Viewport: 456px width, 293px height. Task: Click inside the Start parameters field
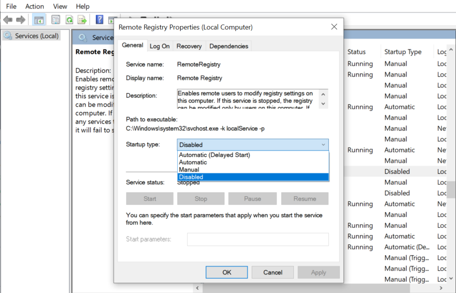(257, 239)
